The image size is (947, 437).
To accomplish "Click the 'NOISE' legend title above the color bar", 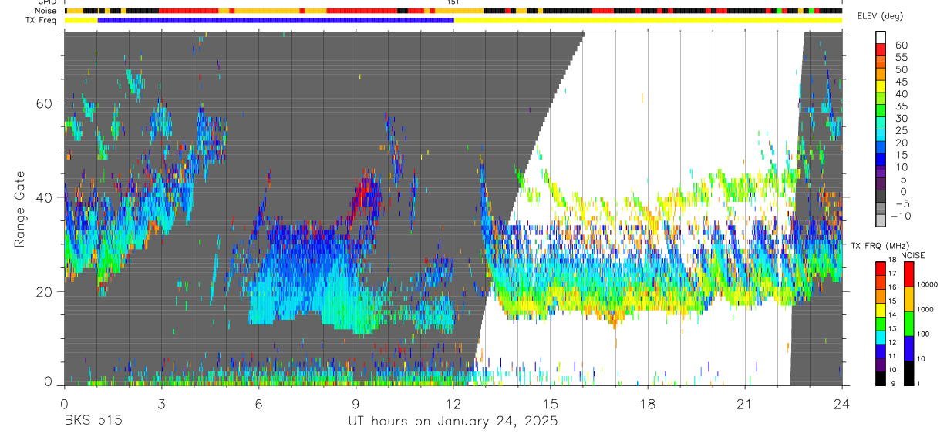I will (x=913, y=255).
